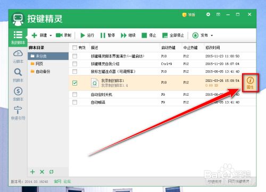Resume the script with 继续
Screen dimensions: 266x192
click(x=128, y=35)
